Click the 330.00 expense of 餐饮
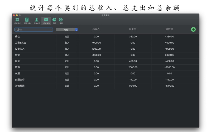 point(133,37)
